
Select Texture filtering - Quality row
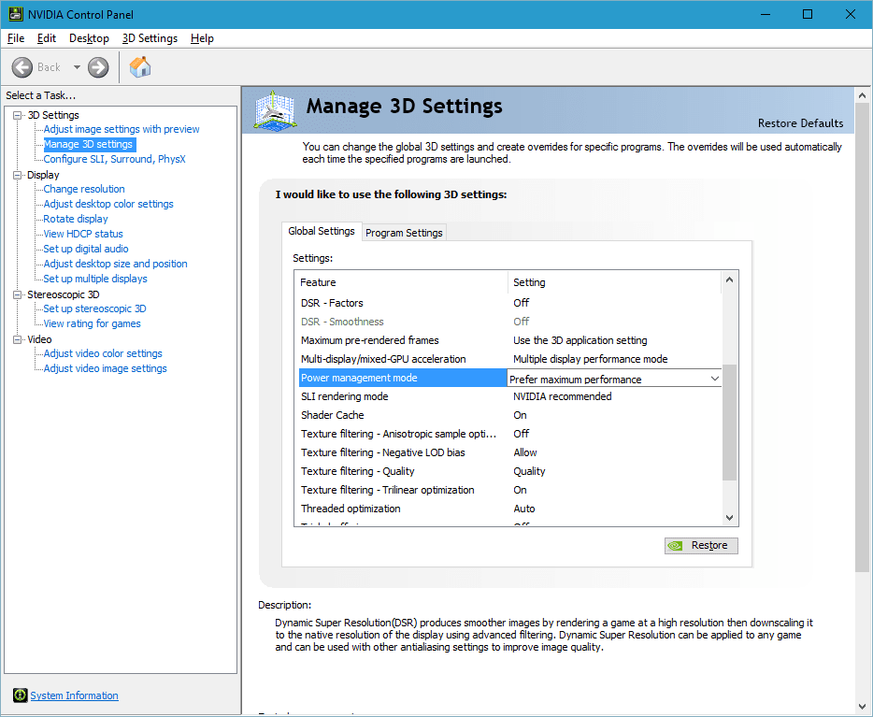coord(510,471)
